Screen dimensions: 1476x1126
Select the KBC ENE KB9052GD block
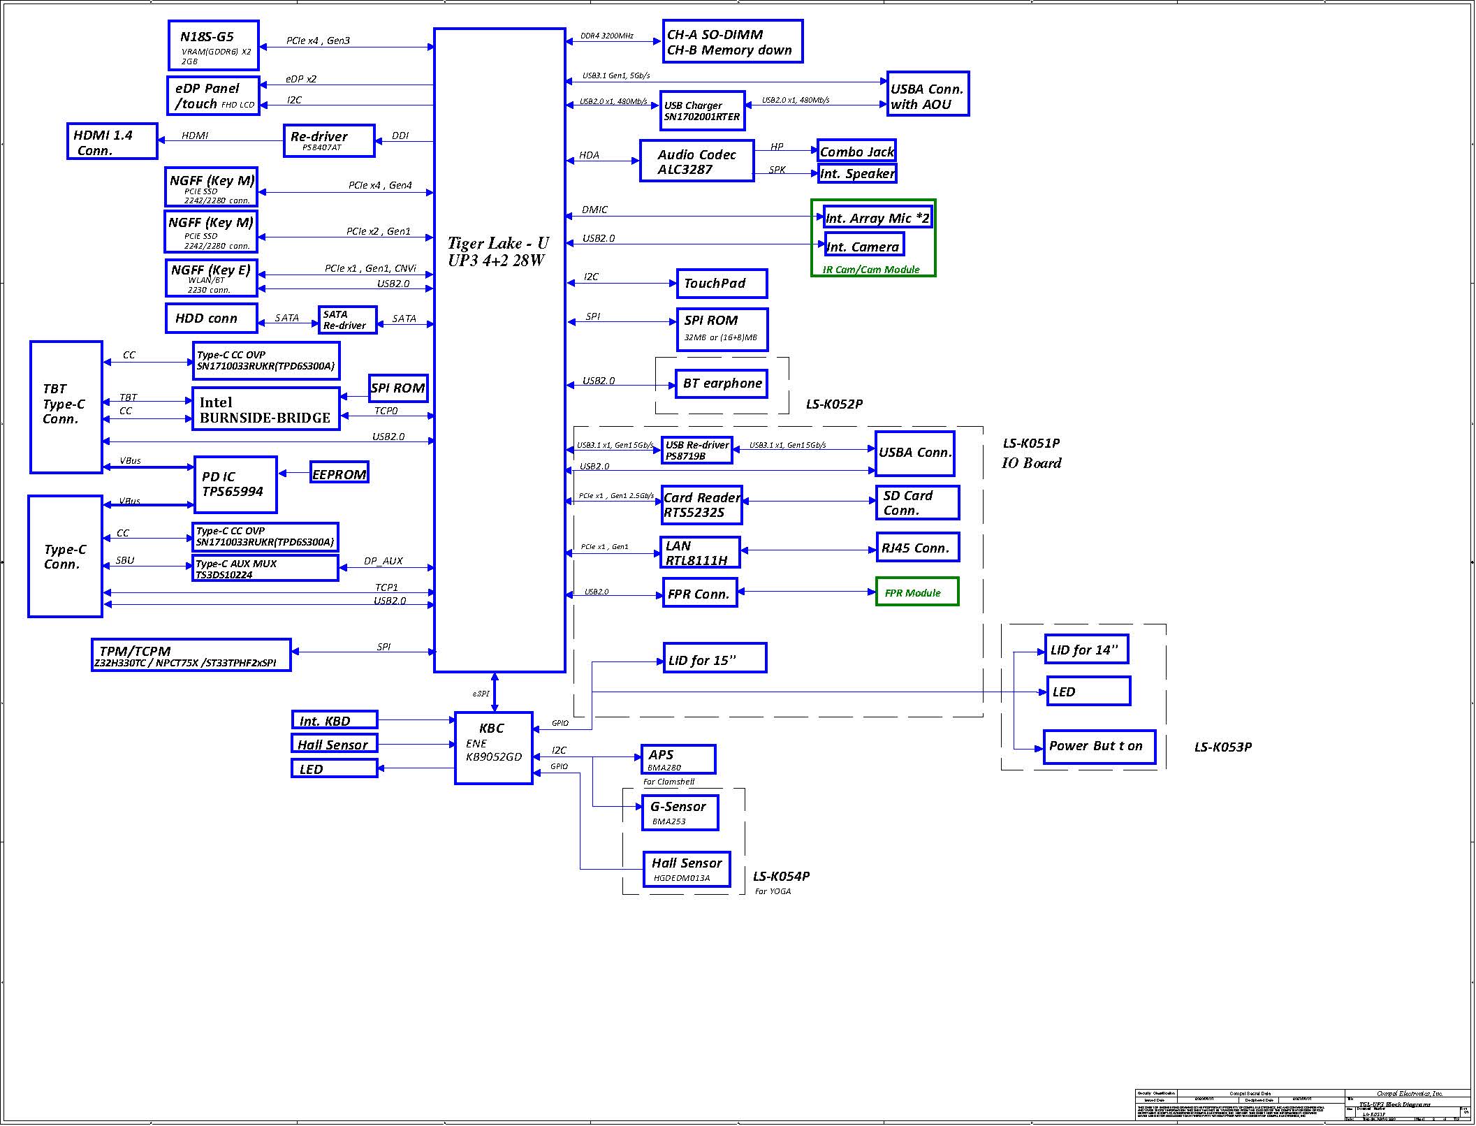493,748
